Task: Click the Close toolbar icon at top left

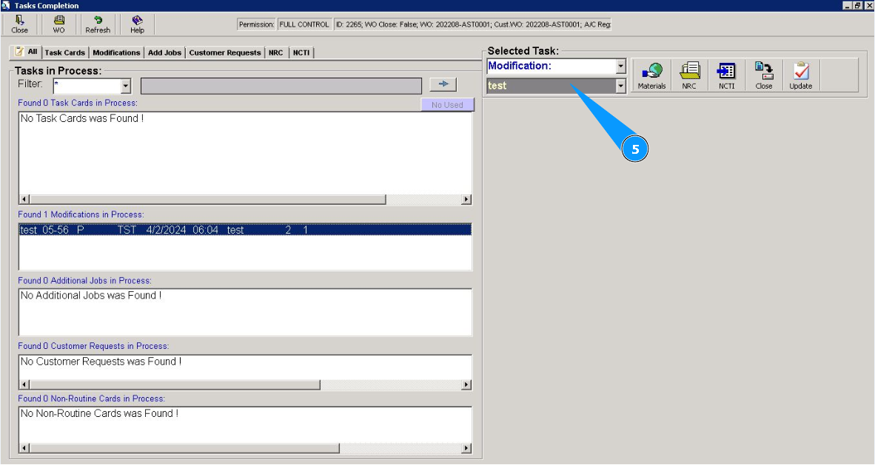Action: 19,24
